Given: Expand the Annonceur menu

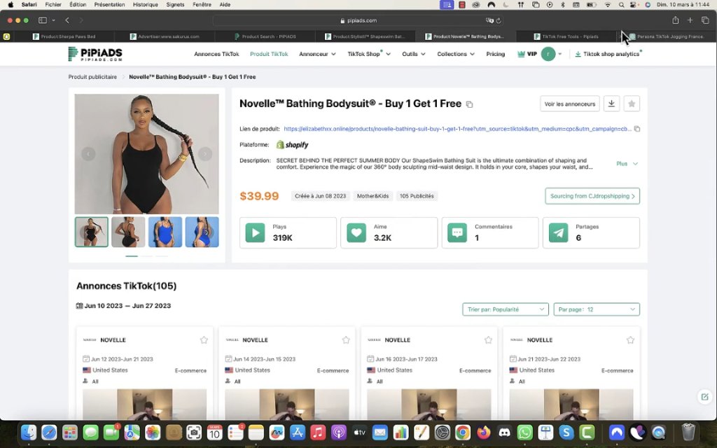Looking at the screenshot, I should point(317,54).
